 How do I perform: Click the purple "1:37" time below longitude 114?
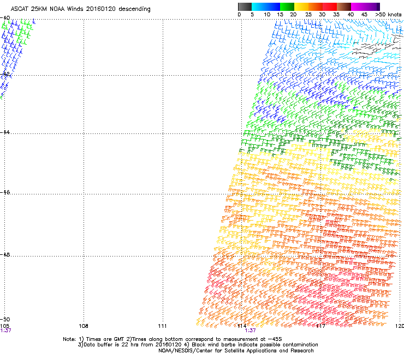[x=250, y=331]
